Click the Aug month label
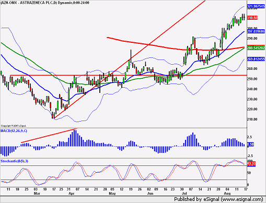Image resolution: width=266 pixels, height=203 pixels. tap(227, 194)
